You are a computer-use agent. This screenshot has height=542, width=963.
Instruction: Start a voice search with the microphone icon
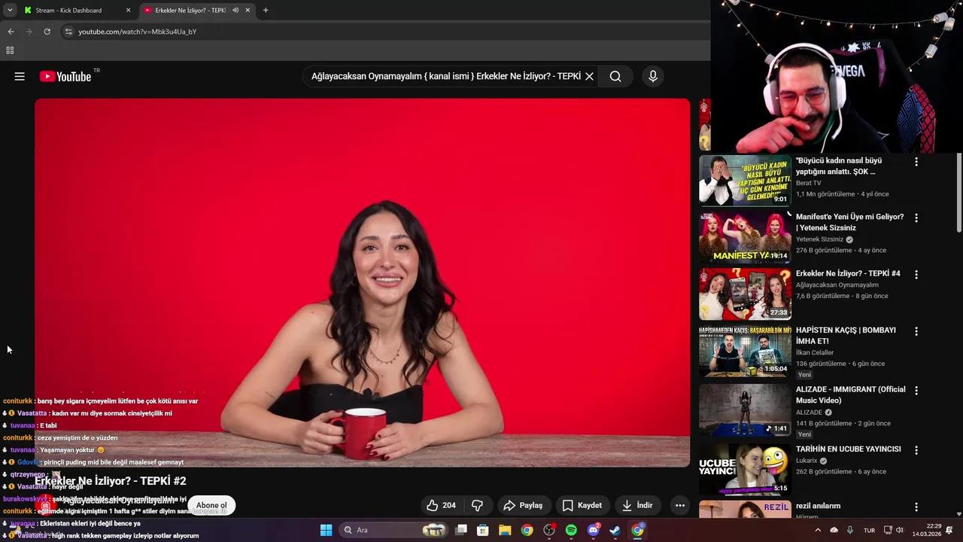tap(652, 76)
